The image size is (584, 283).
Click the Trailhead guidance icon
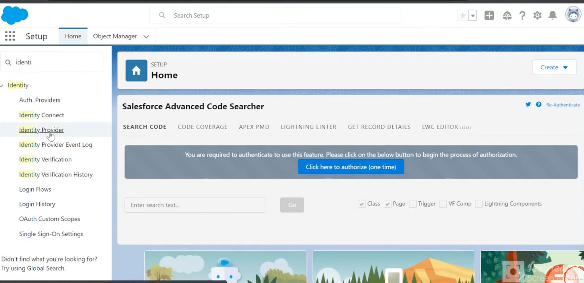click(507, 16)
